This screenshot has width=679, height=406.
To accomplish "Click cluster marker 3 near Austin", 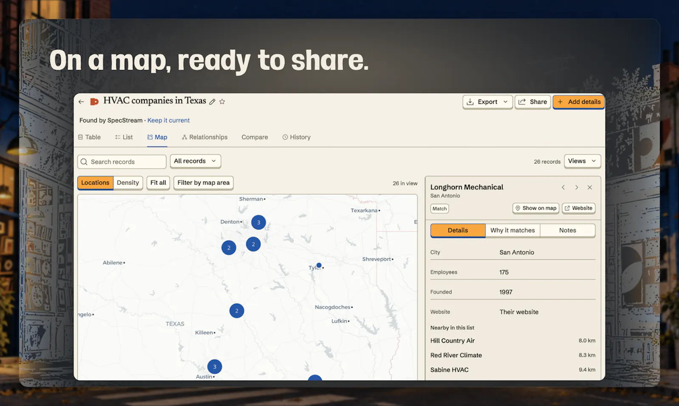I will [x=215, y=367].
